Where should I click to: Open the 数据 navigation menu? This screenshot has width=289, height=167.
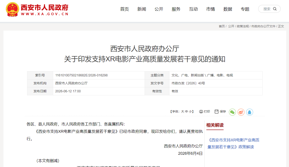pyautogui.click(x=228, y=9)
